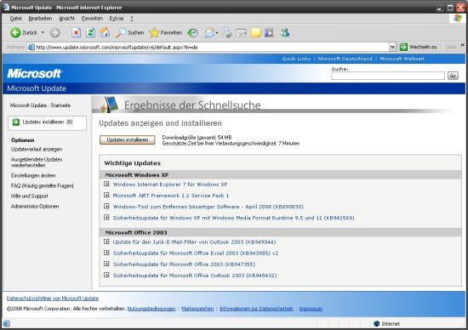Open Windows Internet Explorer 7 für Windows XP link
The width and height of the screenshot is (468, 330).
point(170,185)
